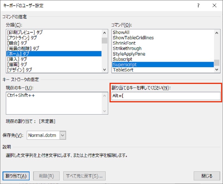Select Superscript command
Image resolution: width=223 pixels, height=184 pixels.
(163, 65)
